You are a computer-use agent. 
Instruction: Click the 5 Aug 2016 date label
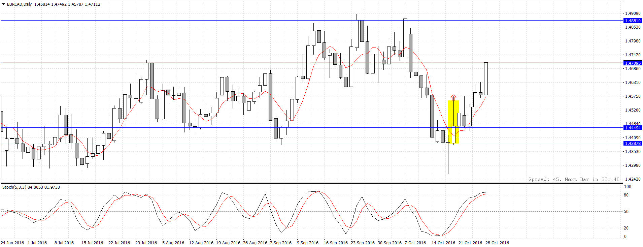(x=173, y=243)
